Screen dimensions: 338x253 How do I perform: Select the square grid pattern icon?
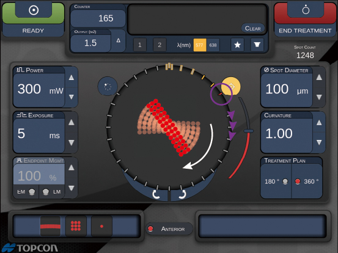(x=76, y=226)
